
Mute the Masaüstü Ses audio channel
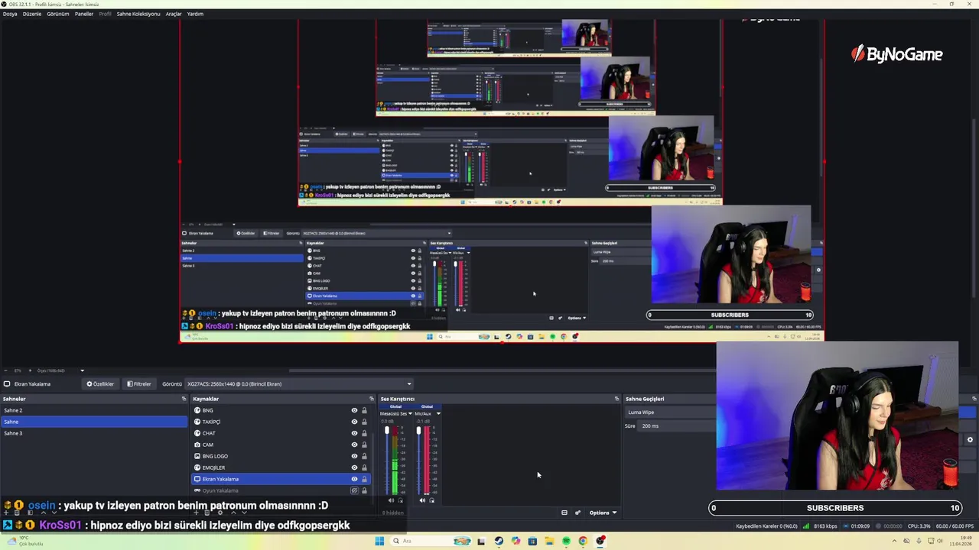coord(391,500)
